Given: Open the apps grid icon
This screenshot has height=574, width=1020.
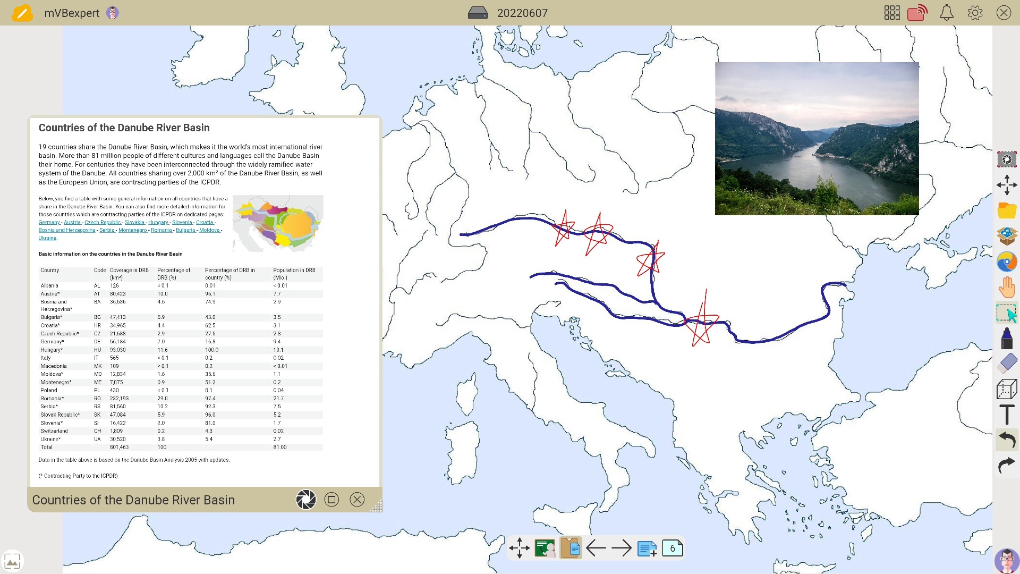Looking at the screenshot, I should 892,13.
